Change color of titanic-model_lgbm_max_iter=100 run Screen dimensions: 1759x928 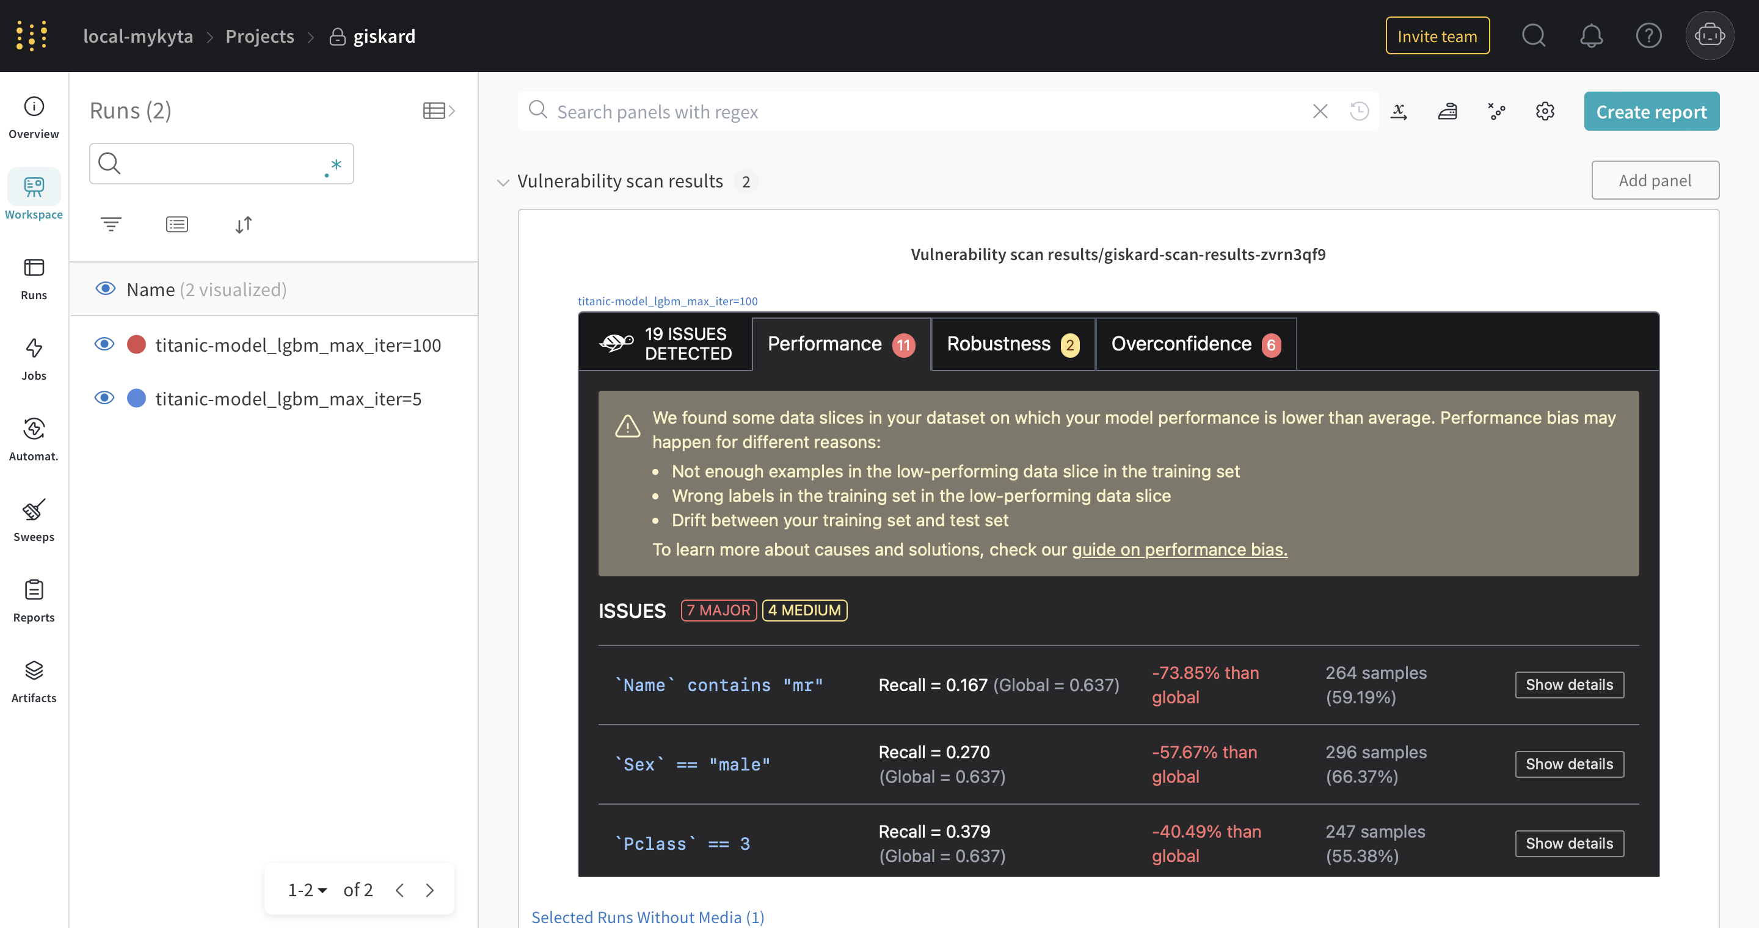137,344
